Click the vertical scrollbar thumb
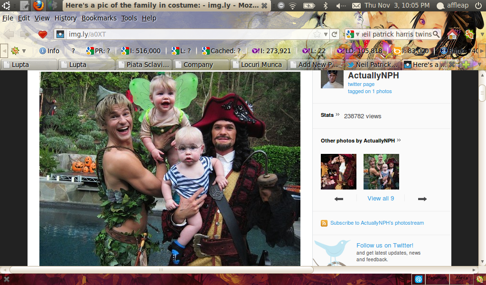Screen dimensions: 486x285 pos(482,93)
